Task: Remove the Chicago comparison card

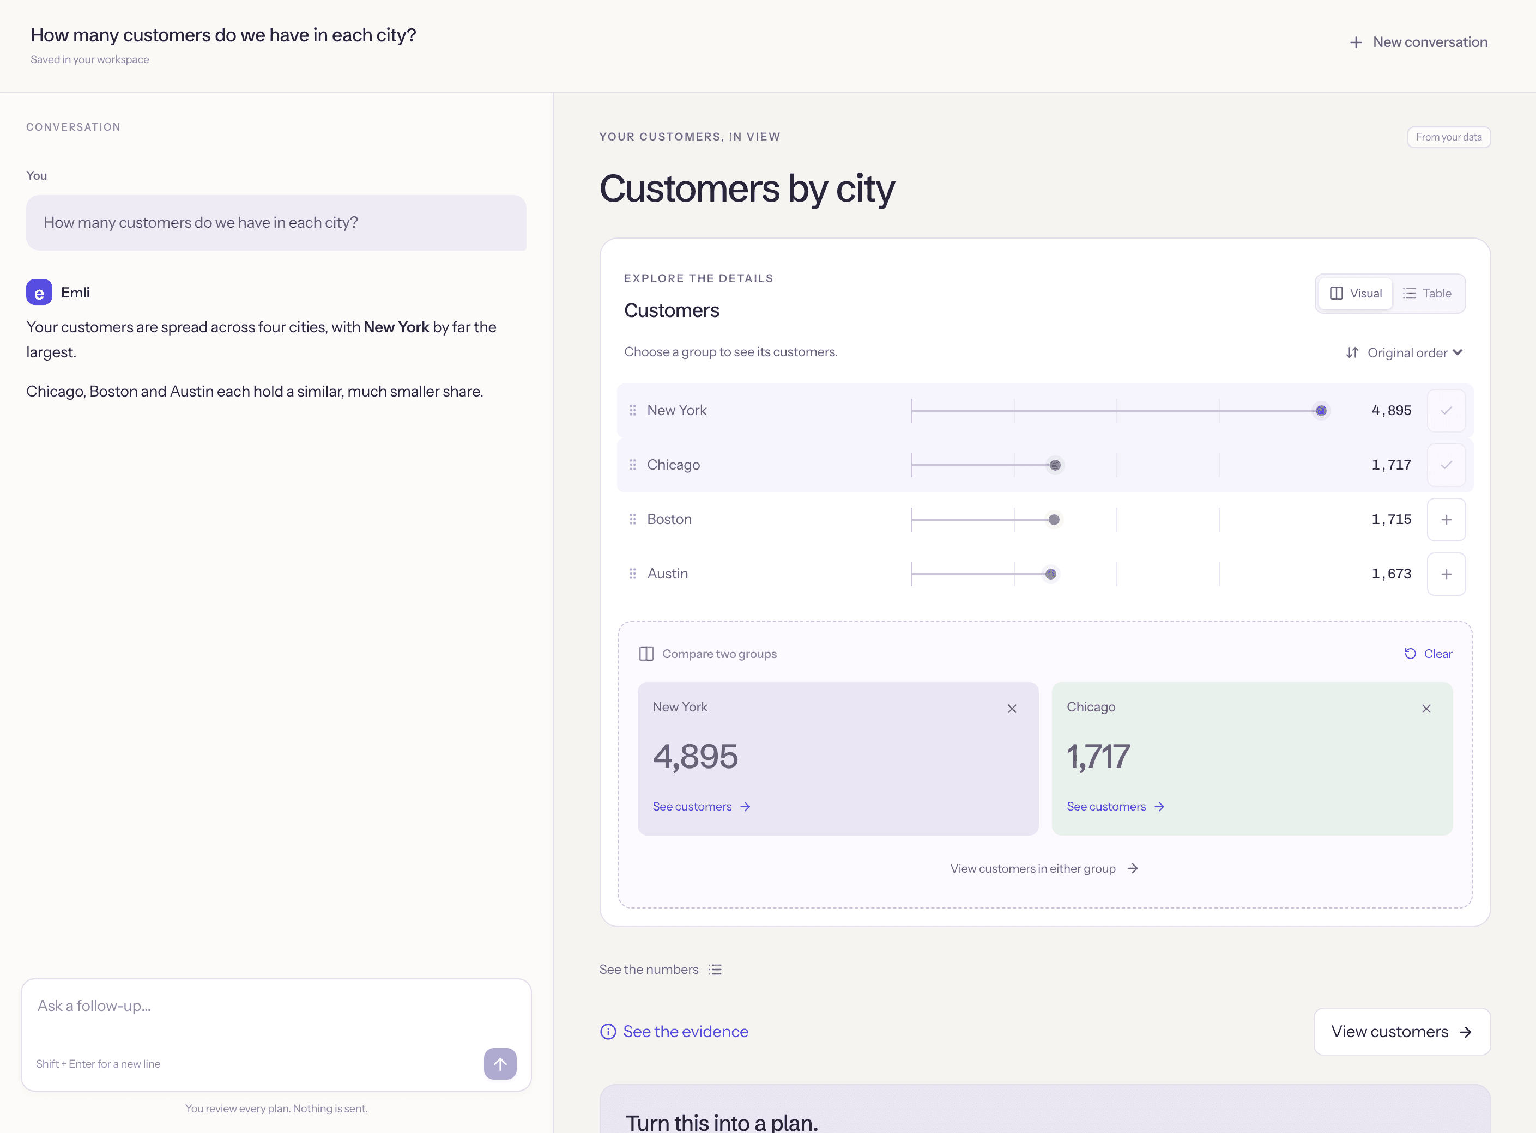Action: 1426,709
